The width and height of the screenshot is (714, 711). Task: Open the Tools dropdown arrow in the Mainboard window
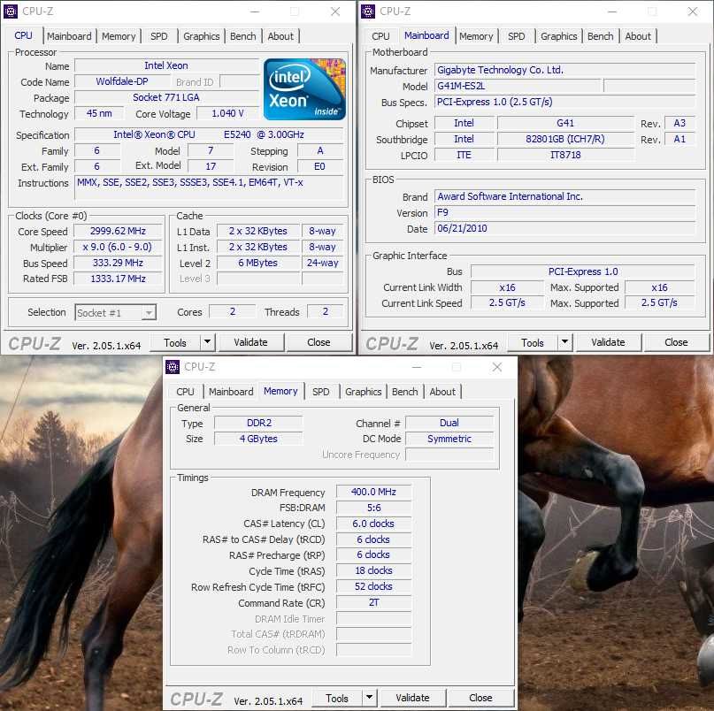pos(565,342)
